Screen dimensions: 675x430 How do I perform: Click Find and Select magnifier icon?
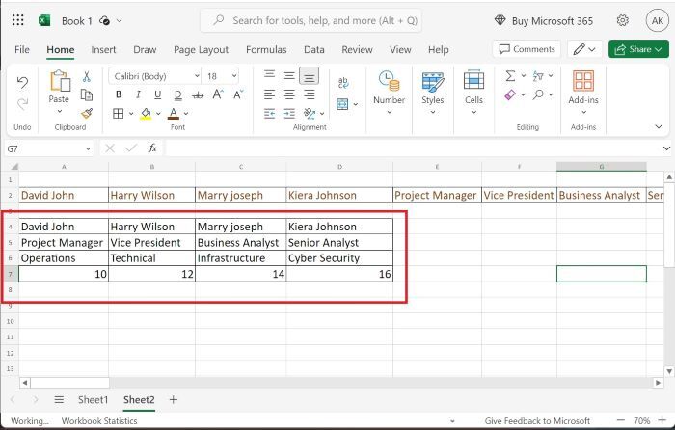coord(538,94)
